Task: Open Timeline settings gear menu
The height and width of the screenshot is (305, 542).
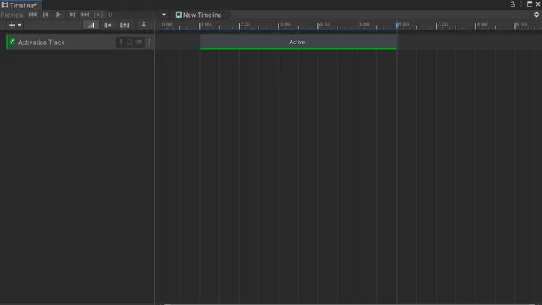Action: [536, 15]
